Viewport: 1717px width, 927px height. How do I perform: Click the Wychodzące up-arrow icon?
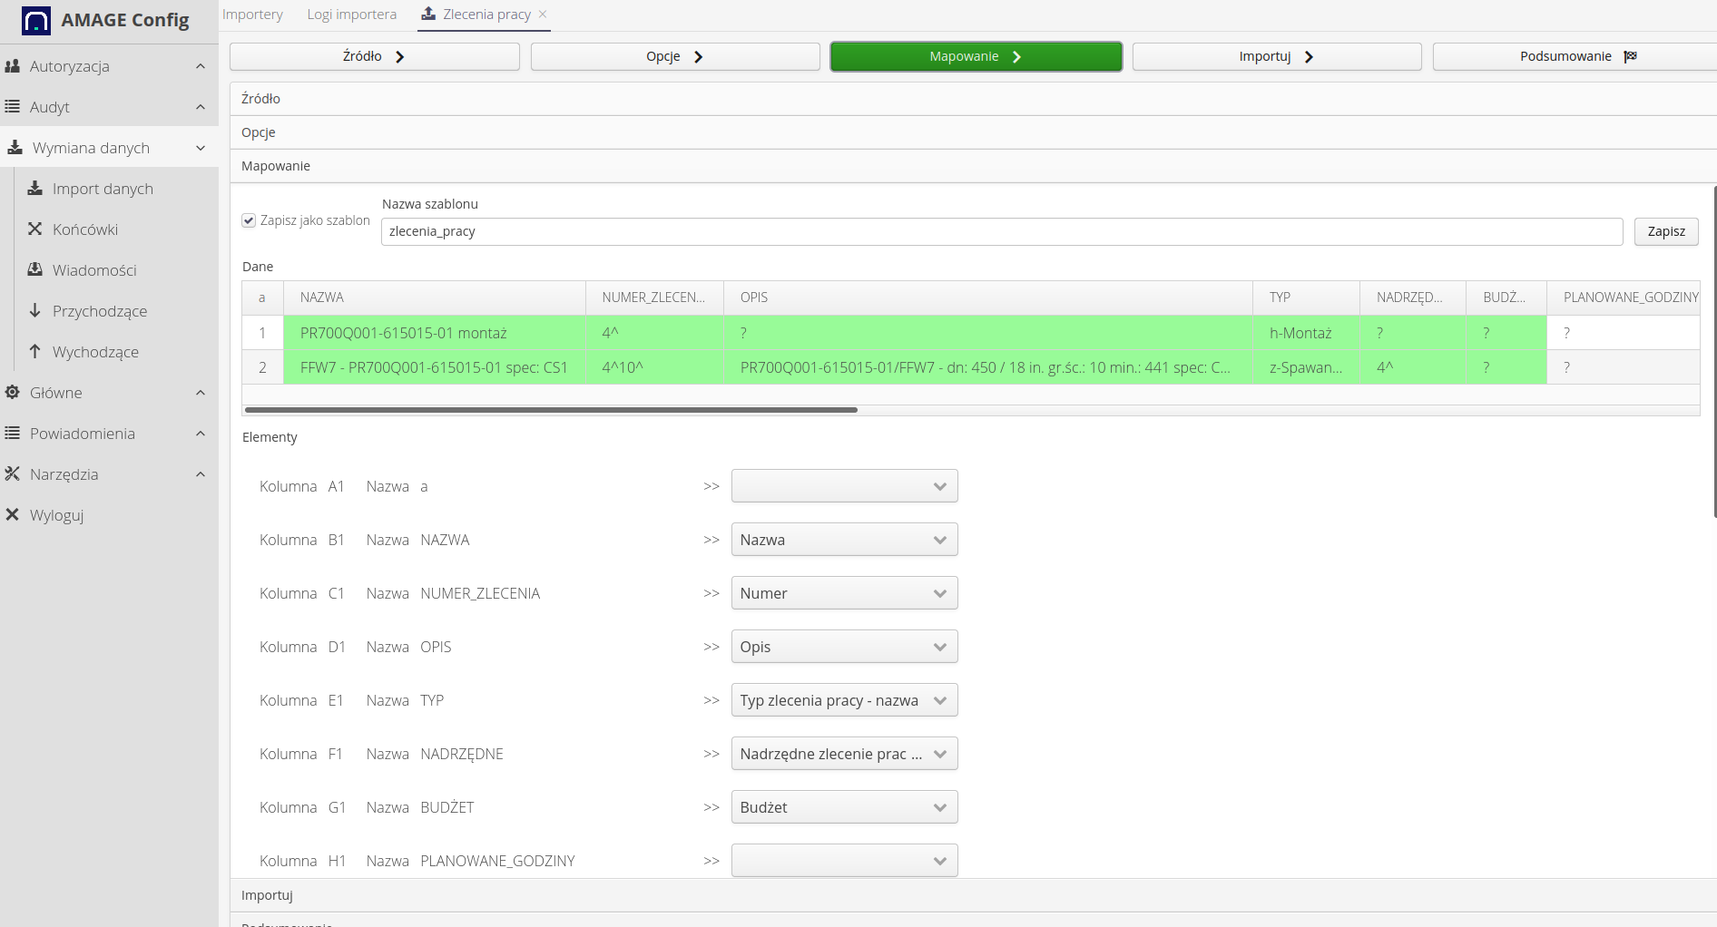click(x=35, y=352)
